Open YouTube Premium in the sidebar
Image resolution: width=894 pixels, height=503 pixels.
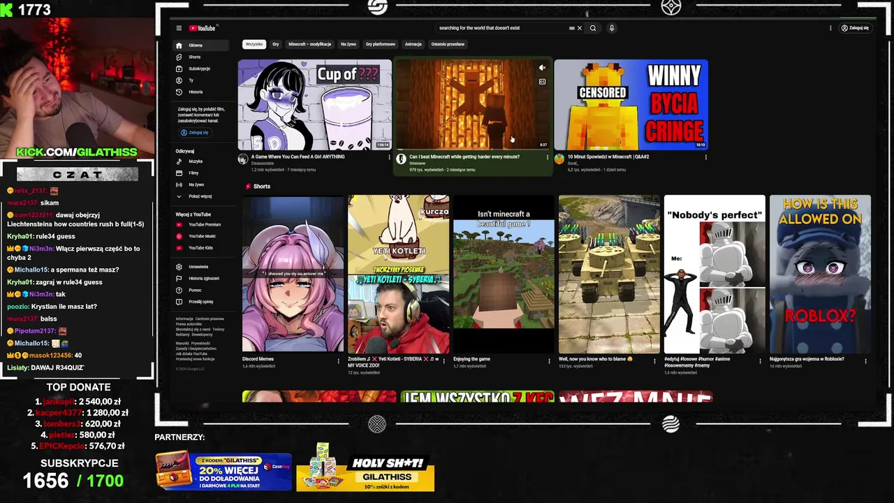(x=201, y=225)
